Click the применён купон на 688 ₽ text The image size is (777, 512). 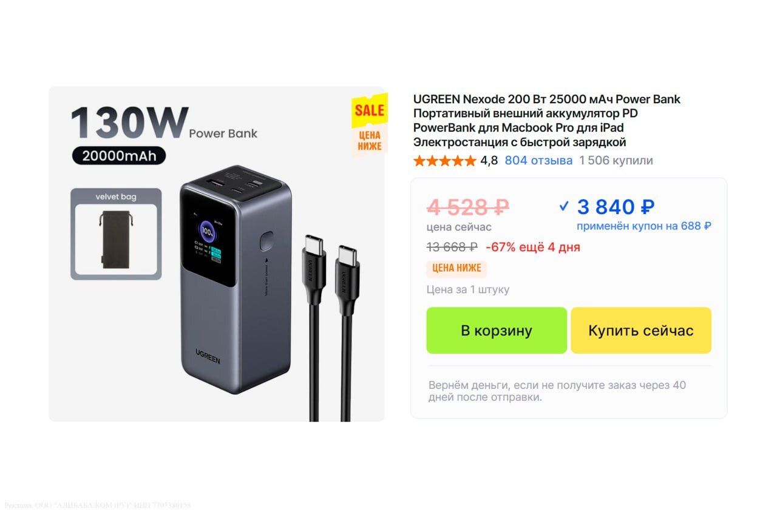(x=644, y=226)
